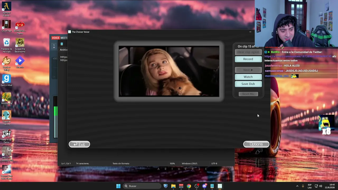Image resolution: width=338 pixels, height=190 pixels.
Task: Click "Texto sin formato" in Notepad status bar
Action: [x=121, y=164]
